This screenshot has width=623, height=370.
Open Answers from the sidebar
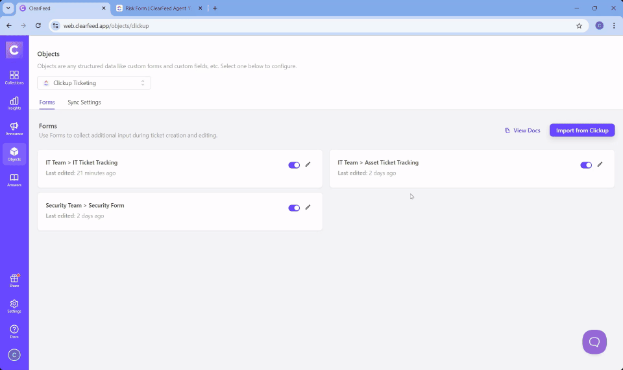(14, 180)
